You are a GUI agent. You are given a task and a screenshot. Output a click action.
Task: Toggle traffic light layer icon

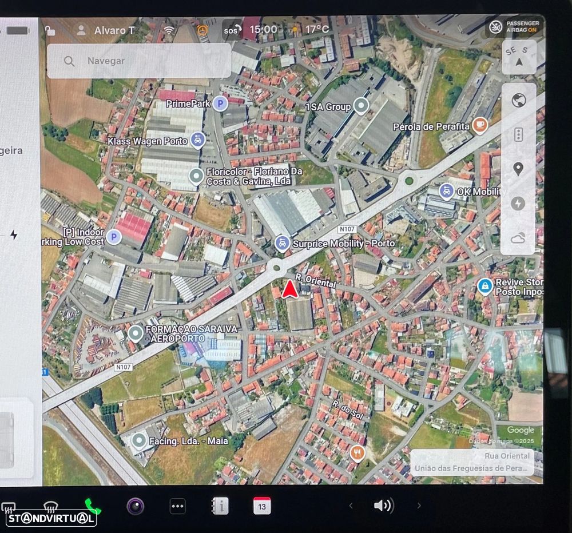[x=518, y=134]
